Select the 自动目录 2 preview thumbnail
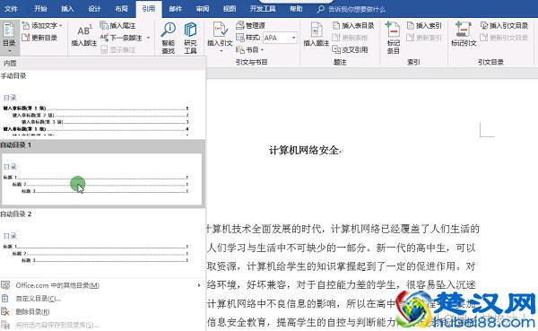The image size is (538, 331). click(x=102, y=248)
